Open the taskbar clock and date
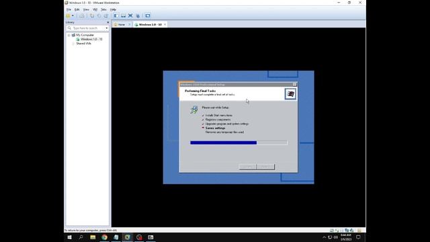 pos(346,237)
